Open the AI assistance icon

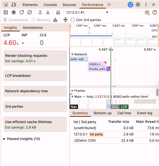coord(131,5)
